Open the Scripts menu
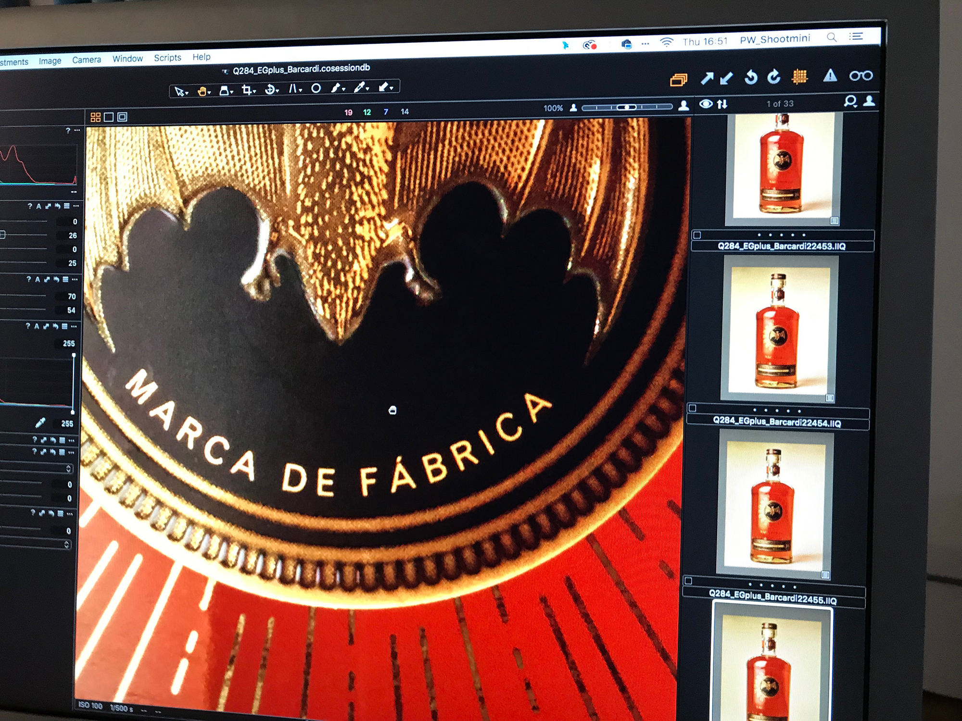Screen dimensions: 962x721 (x=167, y=58)
